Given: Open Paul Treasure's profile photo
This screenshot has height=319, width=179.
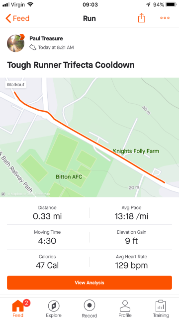Looking at the screenshot, I should (x=15, y=43).
